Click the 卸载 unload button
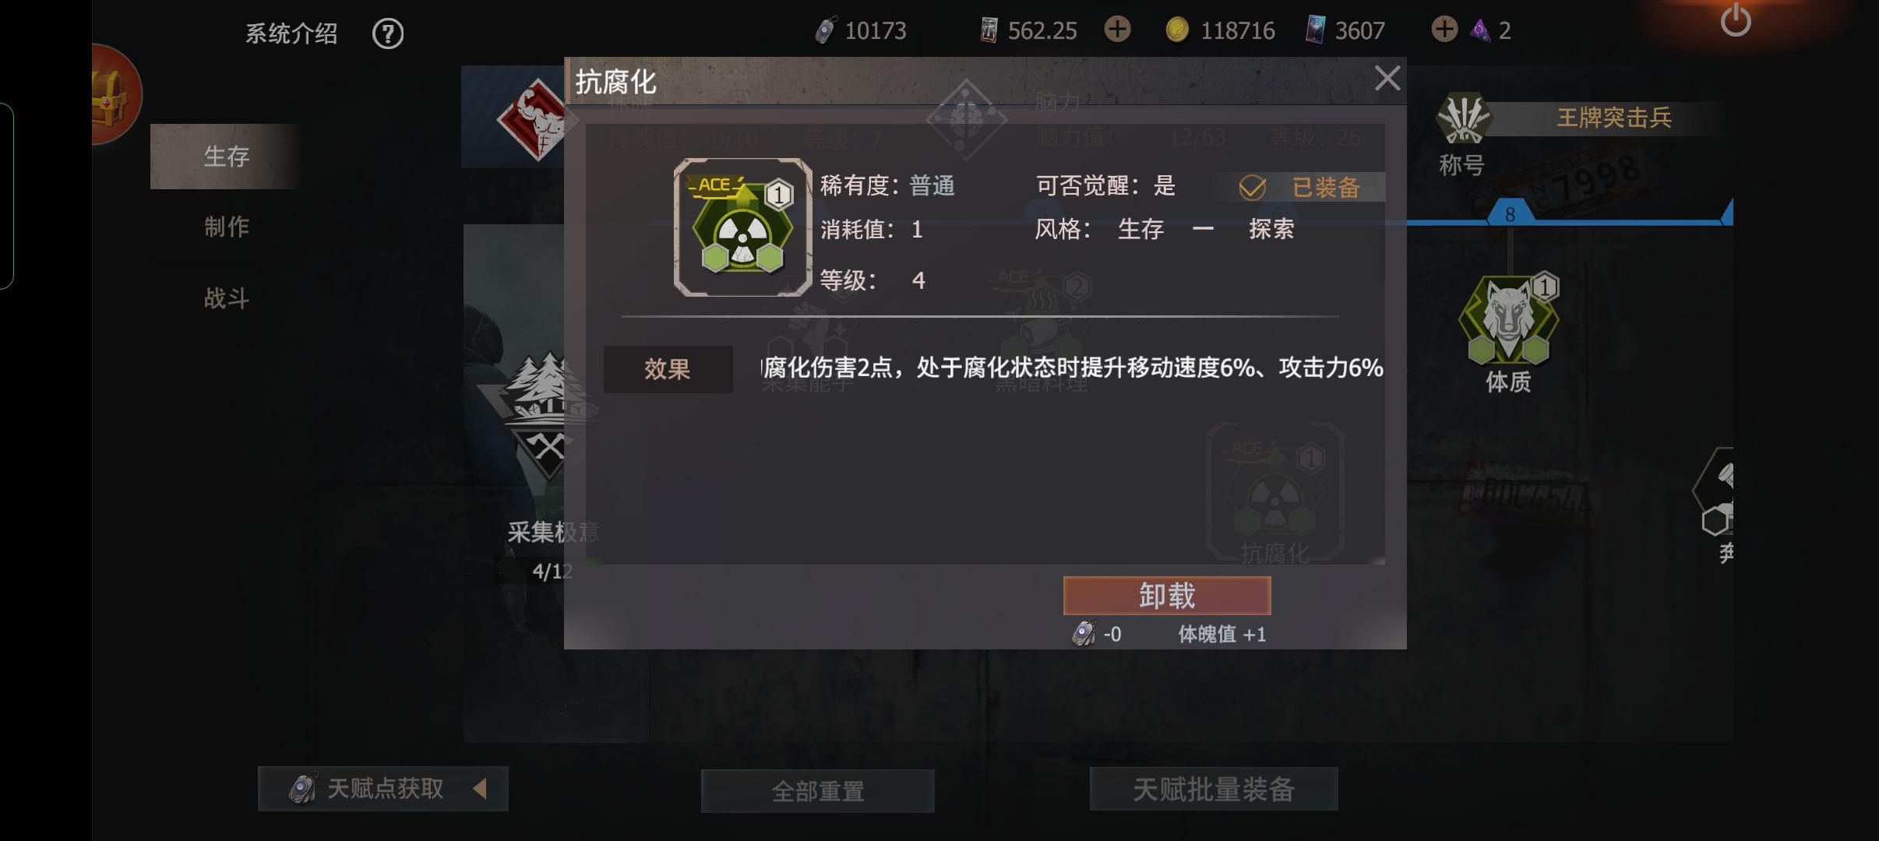The width and height of the screenshot is (1879, 841). coord(1167,596)
